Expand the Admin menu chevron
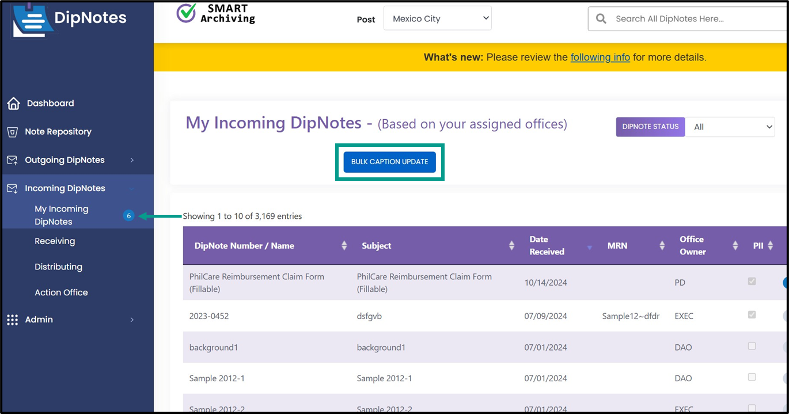Screen dimensions: 789x414 (x=132, y=320)
